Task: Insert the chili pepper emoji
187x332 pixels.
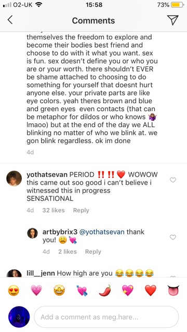Action: pyautogui.click(x=105, y=290)
